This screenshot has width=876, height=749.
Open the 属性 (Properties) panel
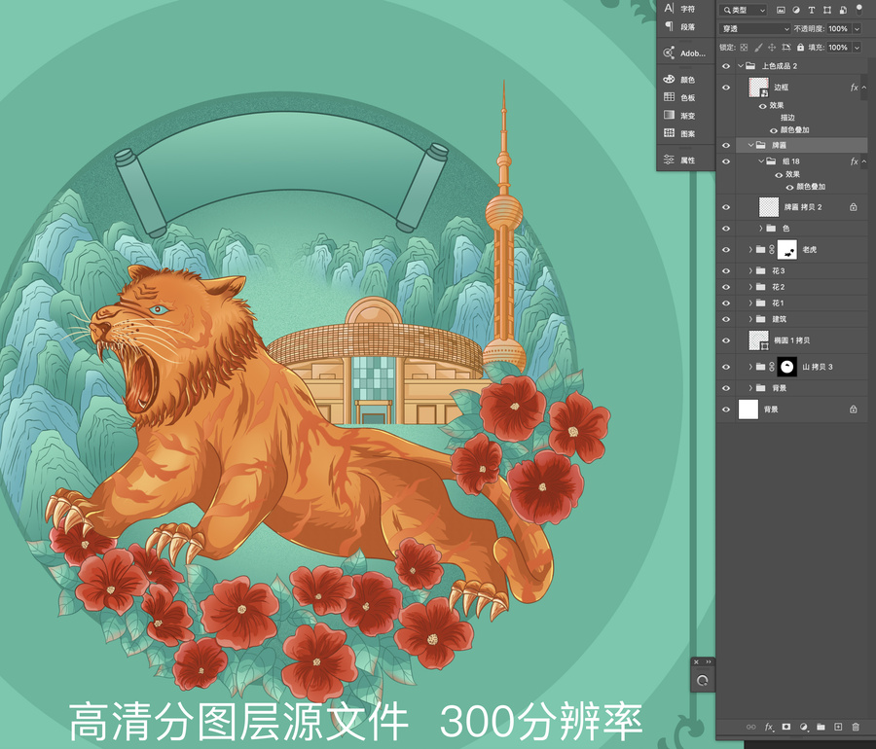click(x=680, y=160)
